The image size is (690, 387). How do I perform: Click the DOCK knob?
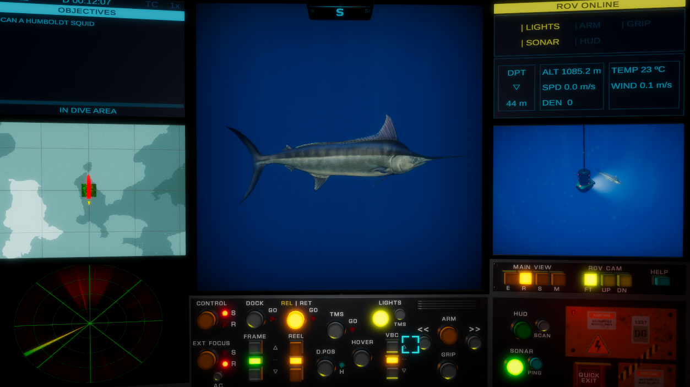point(254,319)
